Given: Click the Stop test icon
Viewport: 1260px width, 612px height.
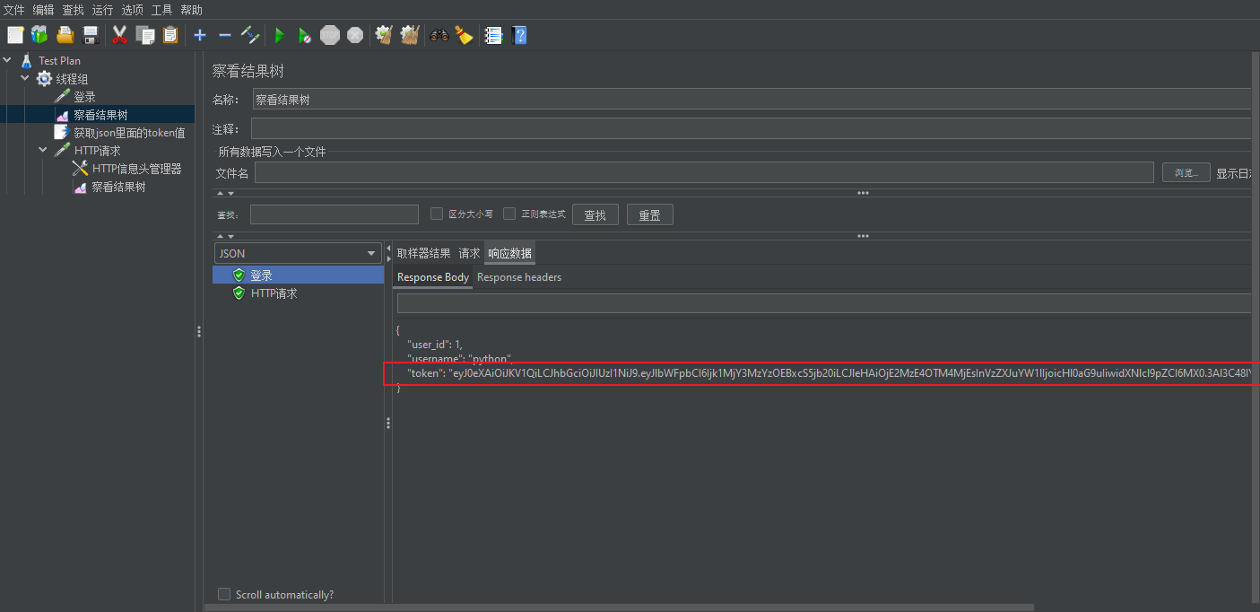Looking at the screenshot, I should click(x=329, y=35).
